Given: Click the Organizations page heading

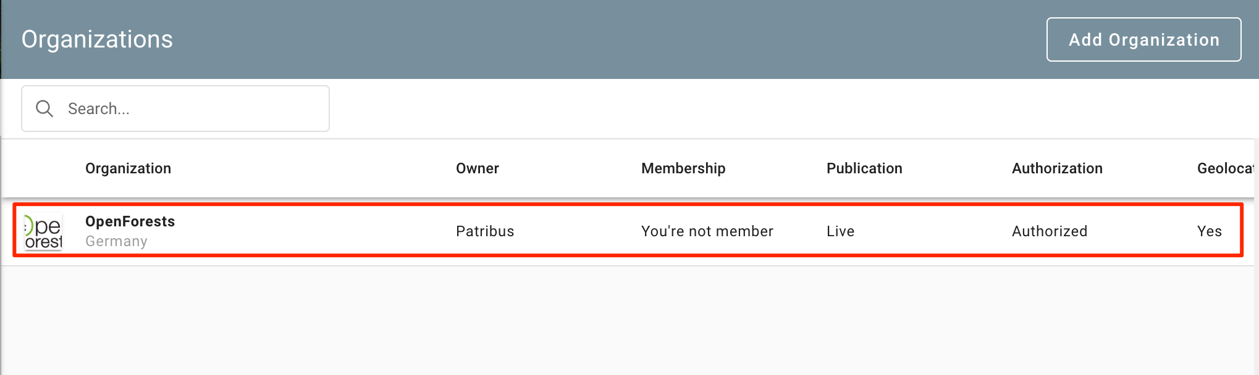Looking at the screenshot, I should click(x=97, y=39).
